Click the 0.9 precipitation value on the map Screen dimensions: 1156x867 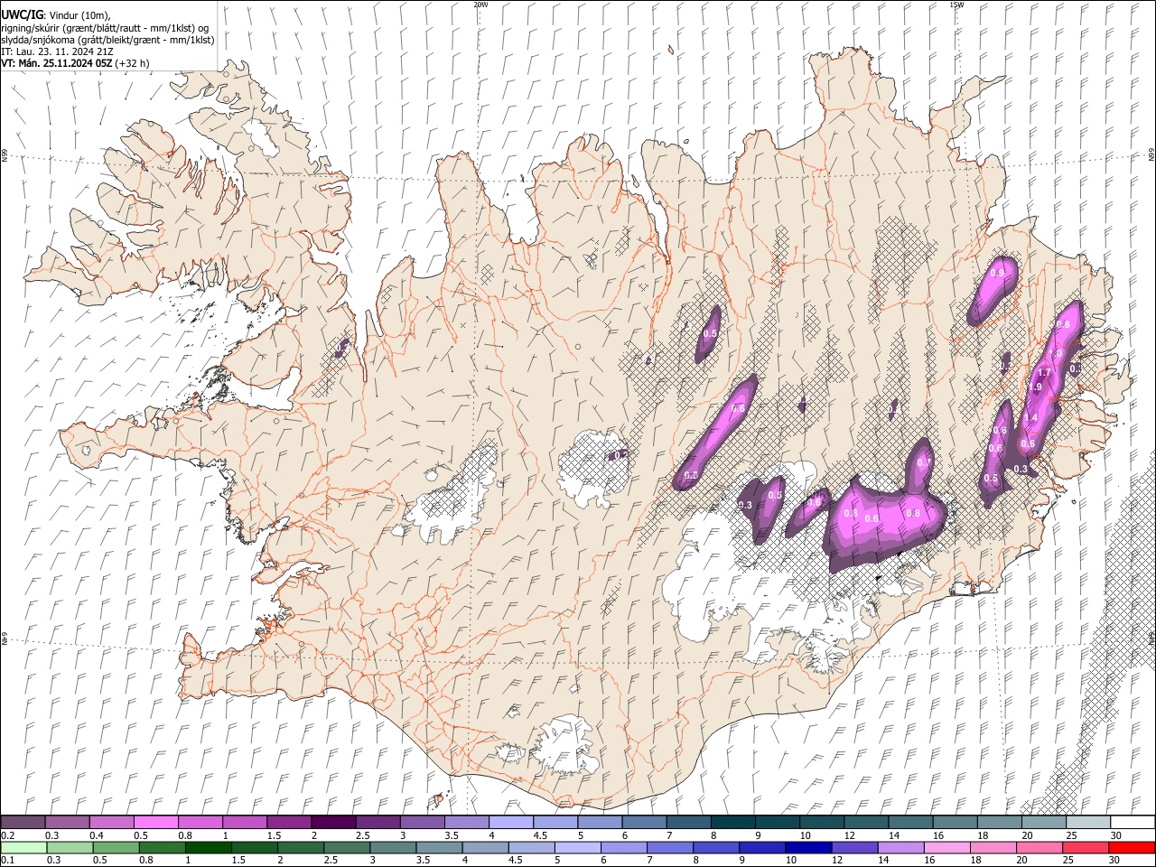pyautogui.click(x=998, y=273)
